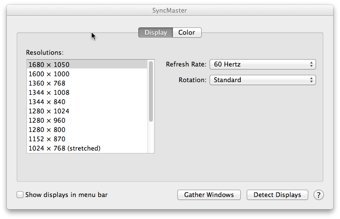
Task: Choose the 1024 × 768 (stretched) resolution
Action: click(x=87, y=149)
